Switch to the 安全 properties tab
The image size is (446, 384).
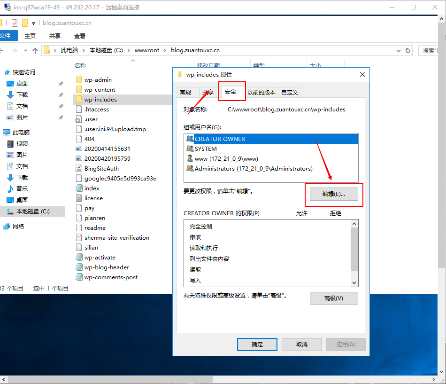[231, 92]
